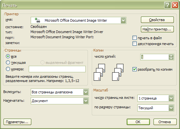
Task: Open the printer name dropdown
Action: 123,20
